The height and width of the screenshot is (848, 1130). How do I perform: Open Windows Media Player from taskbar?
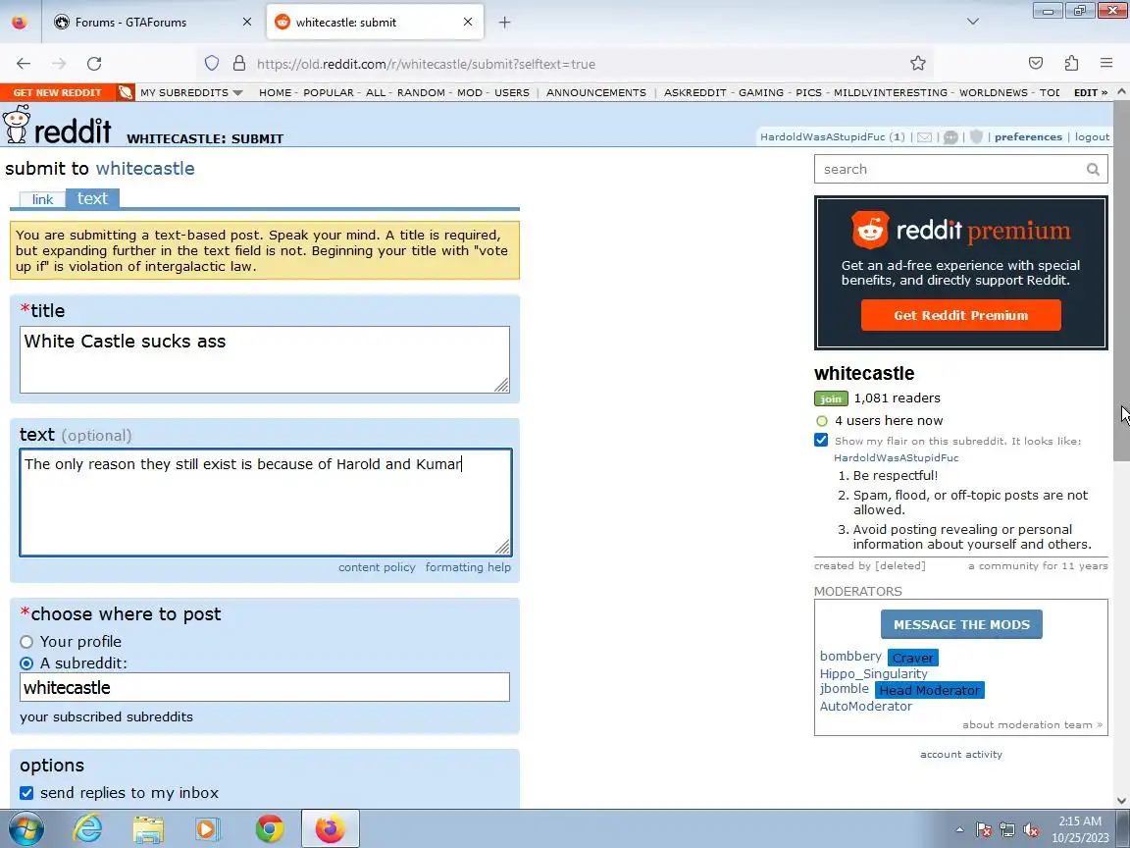point(208,828)
